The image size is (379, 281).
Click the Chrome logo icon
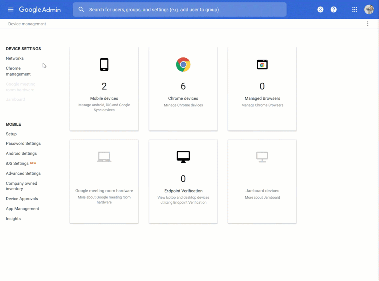point(183,65)
